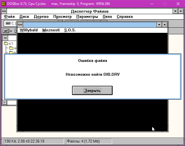The image size is (185, 146).
Task: Open the Moznosti menu
Action: (x=51, y=30)
